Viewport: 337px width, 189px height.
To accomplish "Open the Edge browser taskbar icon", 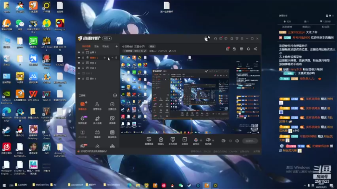I will pos(129,185).
